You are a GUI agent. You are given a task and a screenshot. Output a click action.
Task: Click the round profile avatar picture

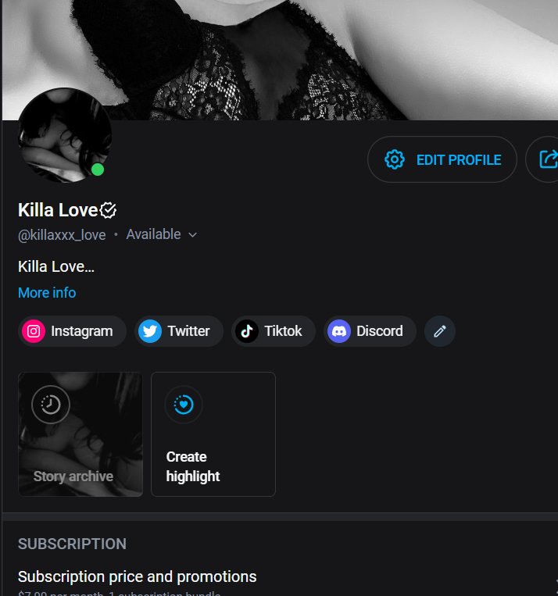(x=65, y=135)
